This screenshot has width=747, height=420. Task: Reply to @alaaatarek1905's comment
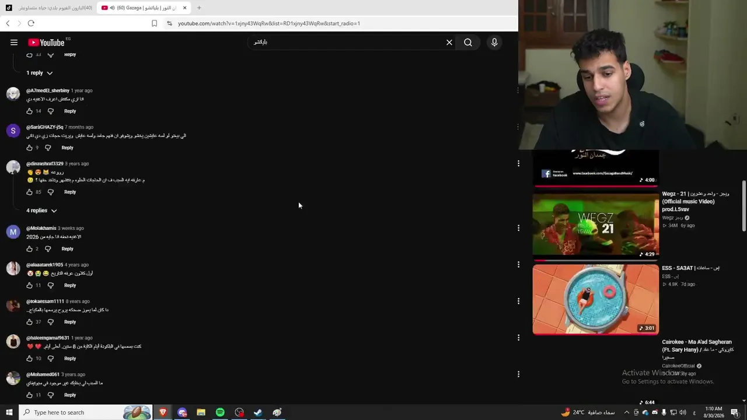tap(70, 285)
